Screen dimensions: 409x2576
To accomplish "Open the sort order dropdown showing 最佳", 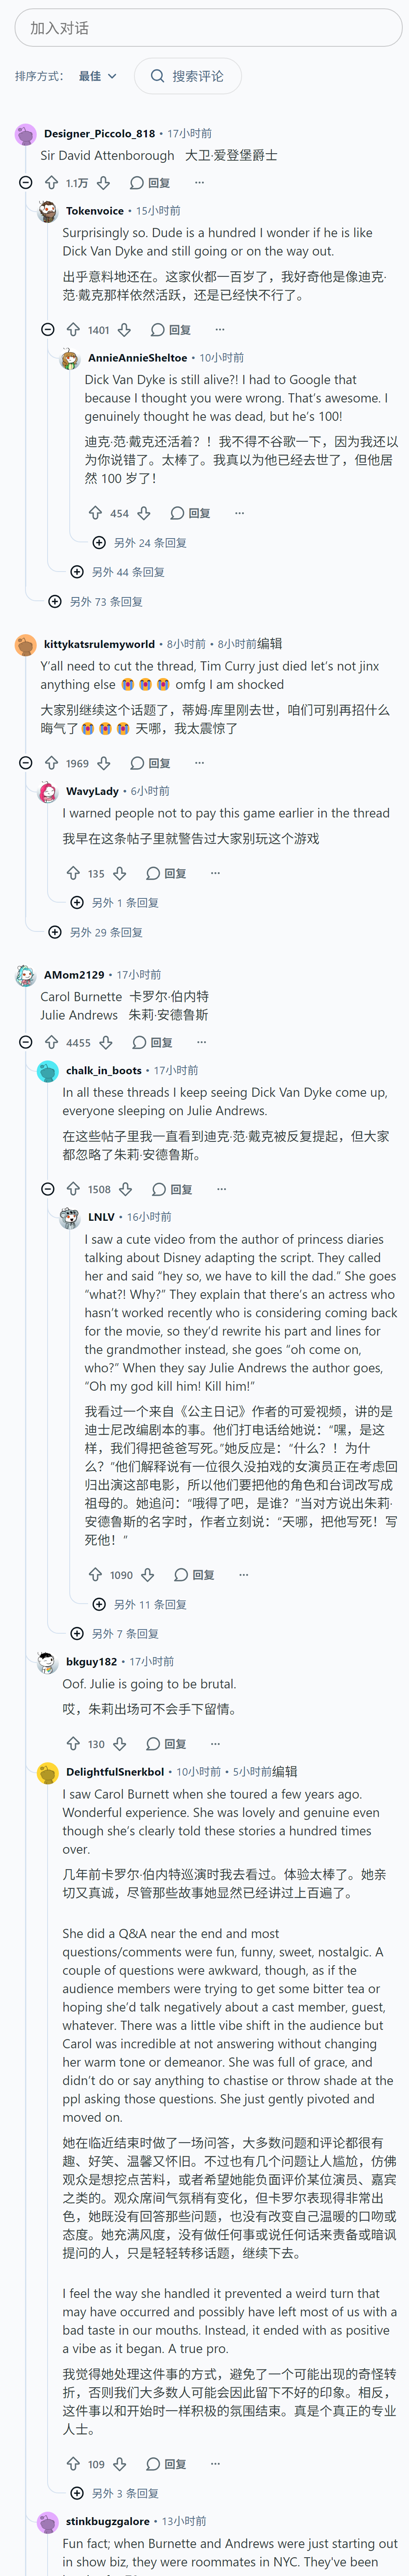I will coord(98,76).
